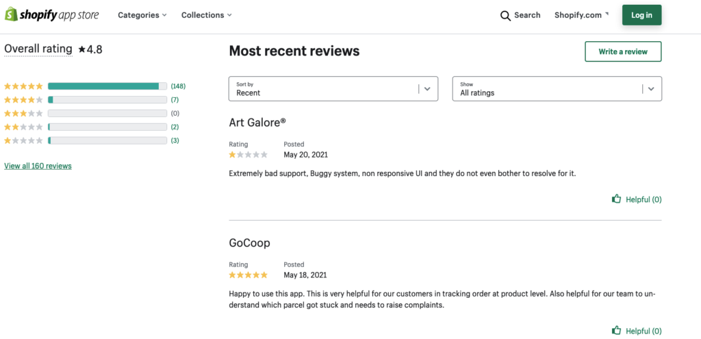Screen dimensions: 701x339
Task: Click the three-star rating row stars
Action: coord(23,113)
